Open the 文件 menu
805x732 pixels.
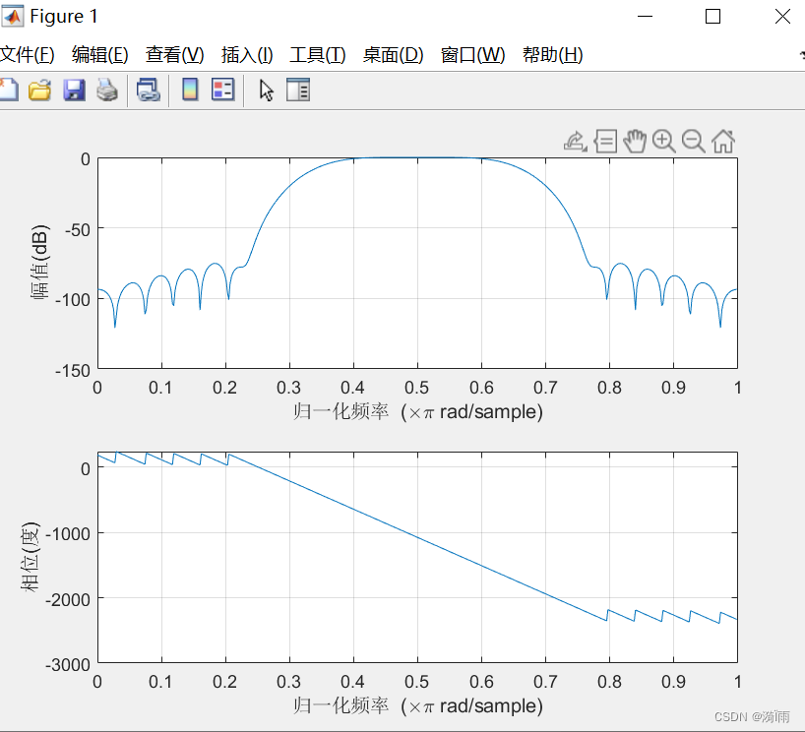point(28,55)
